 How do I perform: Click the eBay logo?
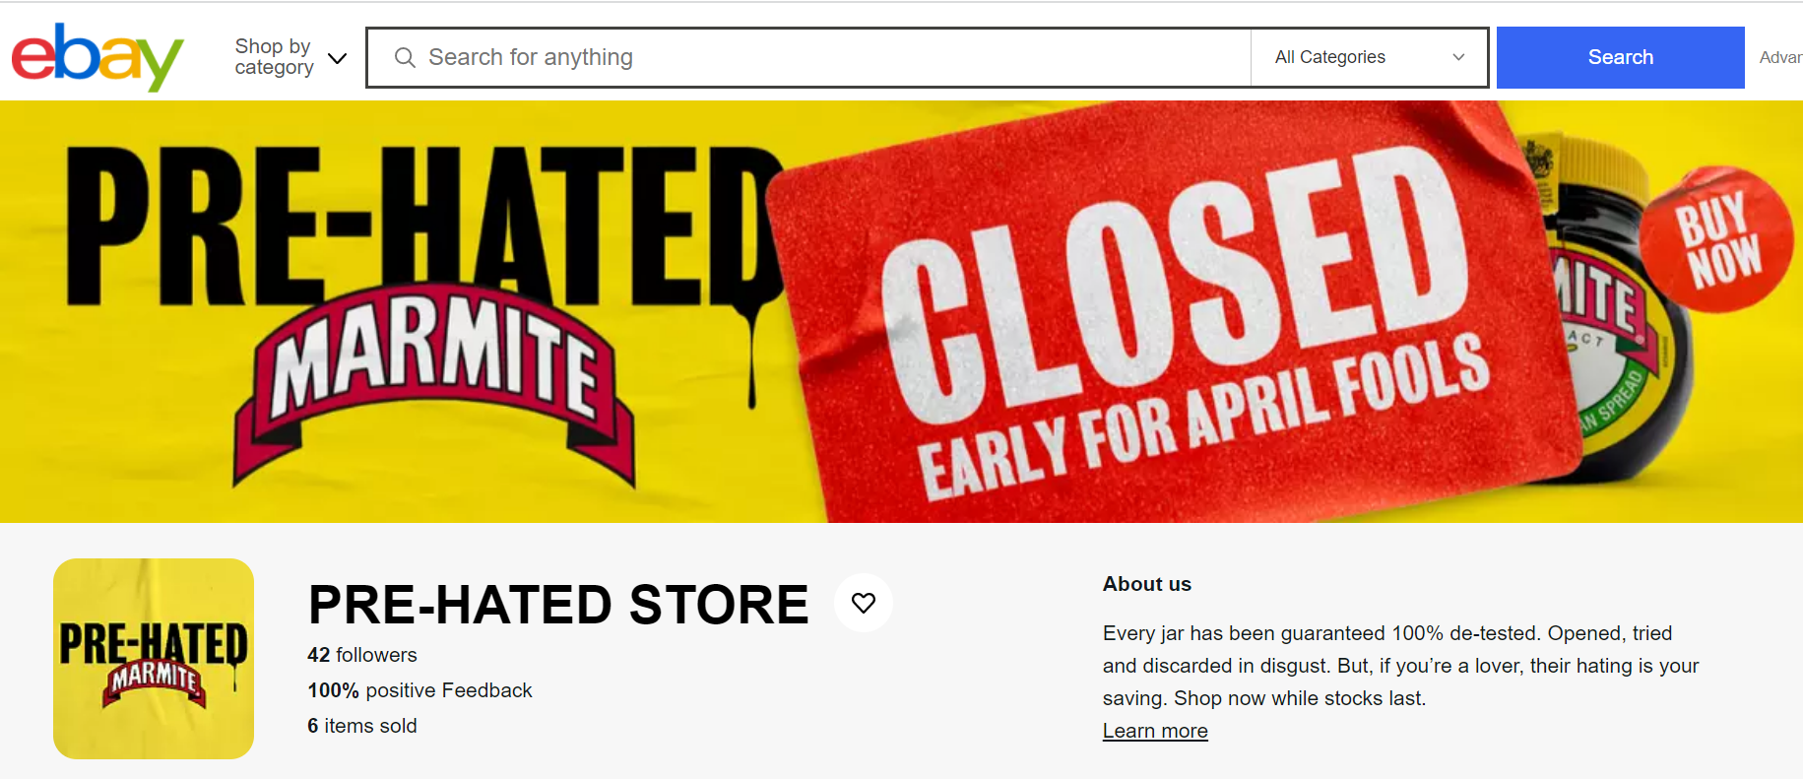[x=97, y=57]
